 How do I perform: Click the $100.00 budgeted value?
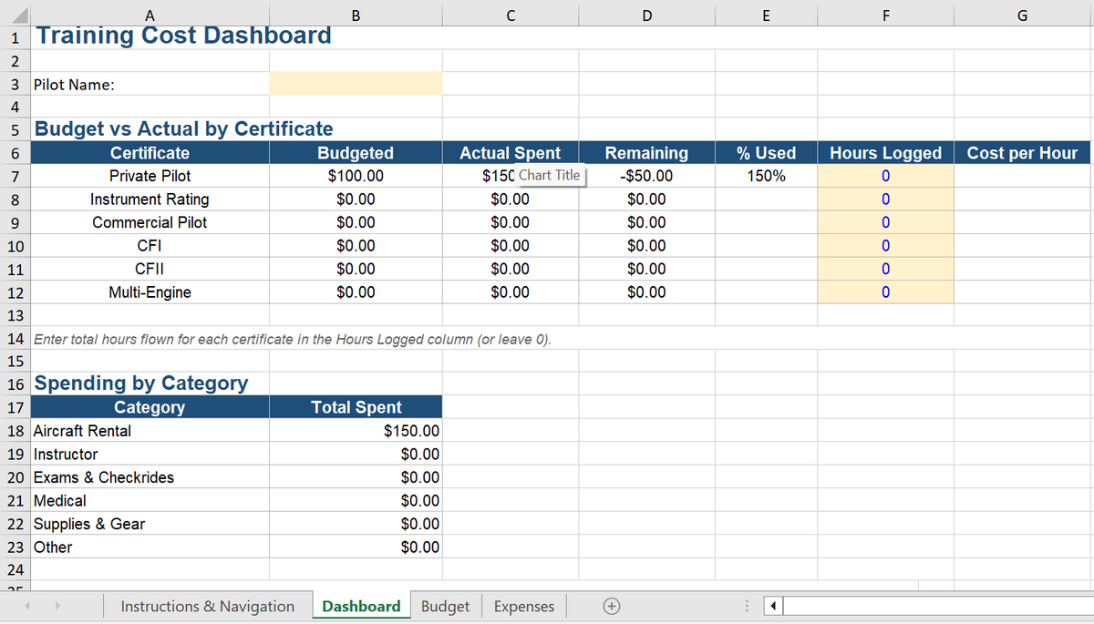356,176
